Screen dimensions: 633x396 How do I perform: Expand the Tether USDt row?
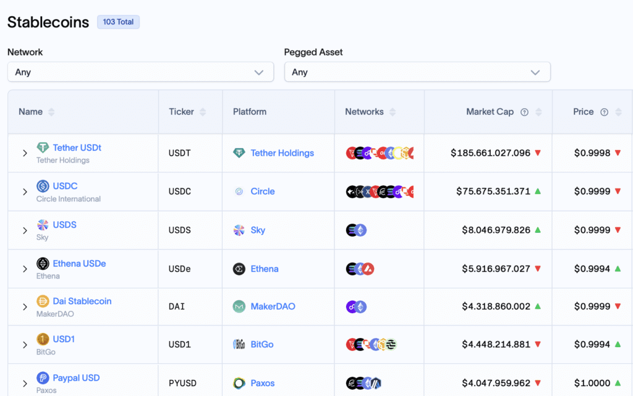25,153
